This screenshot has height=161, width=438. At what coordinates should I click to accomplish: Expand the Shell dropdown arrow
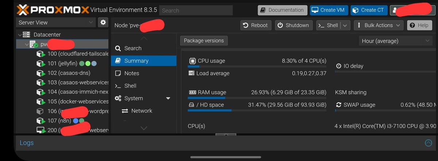click(346, 25)
